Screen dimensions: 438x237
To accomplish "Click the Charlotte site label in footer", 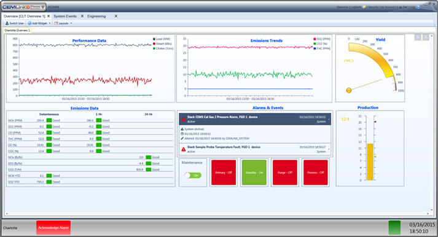I will (10, 228).
